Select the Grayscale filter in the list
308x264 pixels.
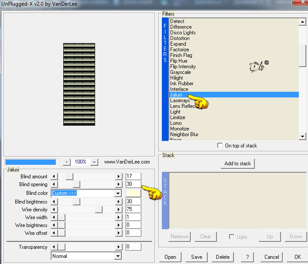[180, 72]
